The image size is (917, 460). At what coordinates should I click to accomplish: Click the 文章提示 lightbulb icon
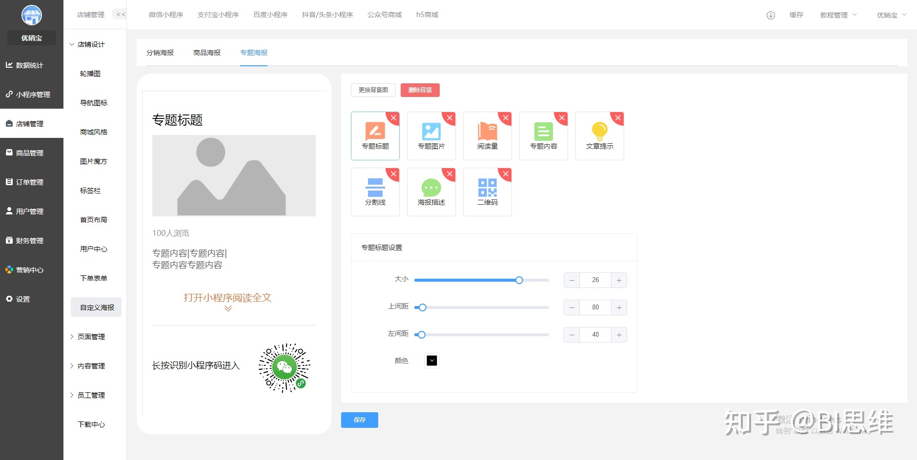pos(599,132)
